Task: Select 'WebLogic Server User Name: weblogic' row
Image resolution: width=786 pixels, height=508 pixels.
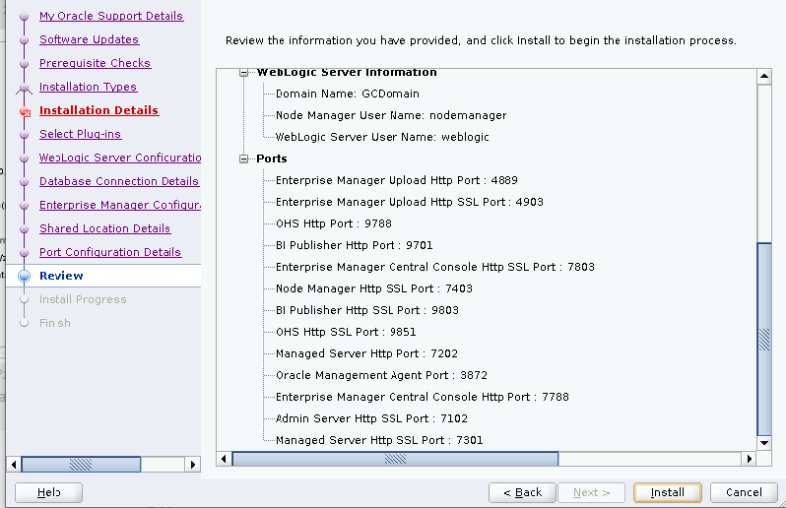Action: tap(382, 137)
